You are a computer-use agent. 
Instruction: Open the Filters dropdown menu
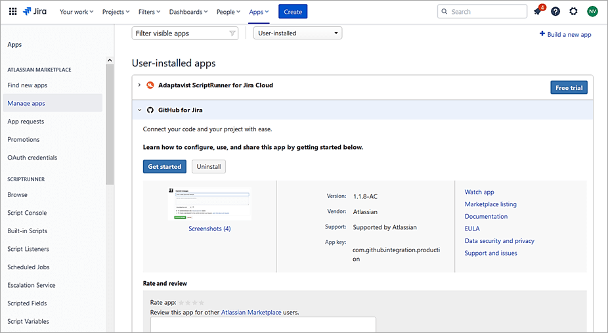[x=149, y=12]
